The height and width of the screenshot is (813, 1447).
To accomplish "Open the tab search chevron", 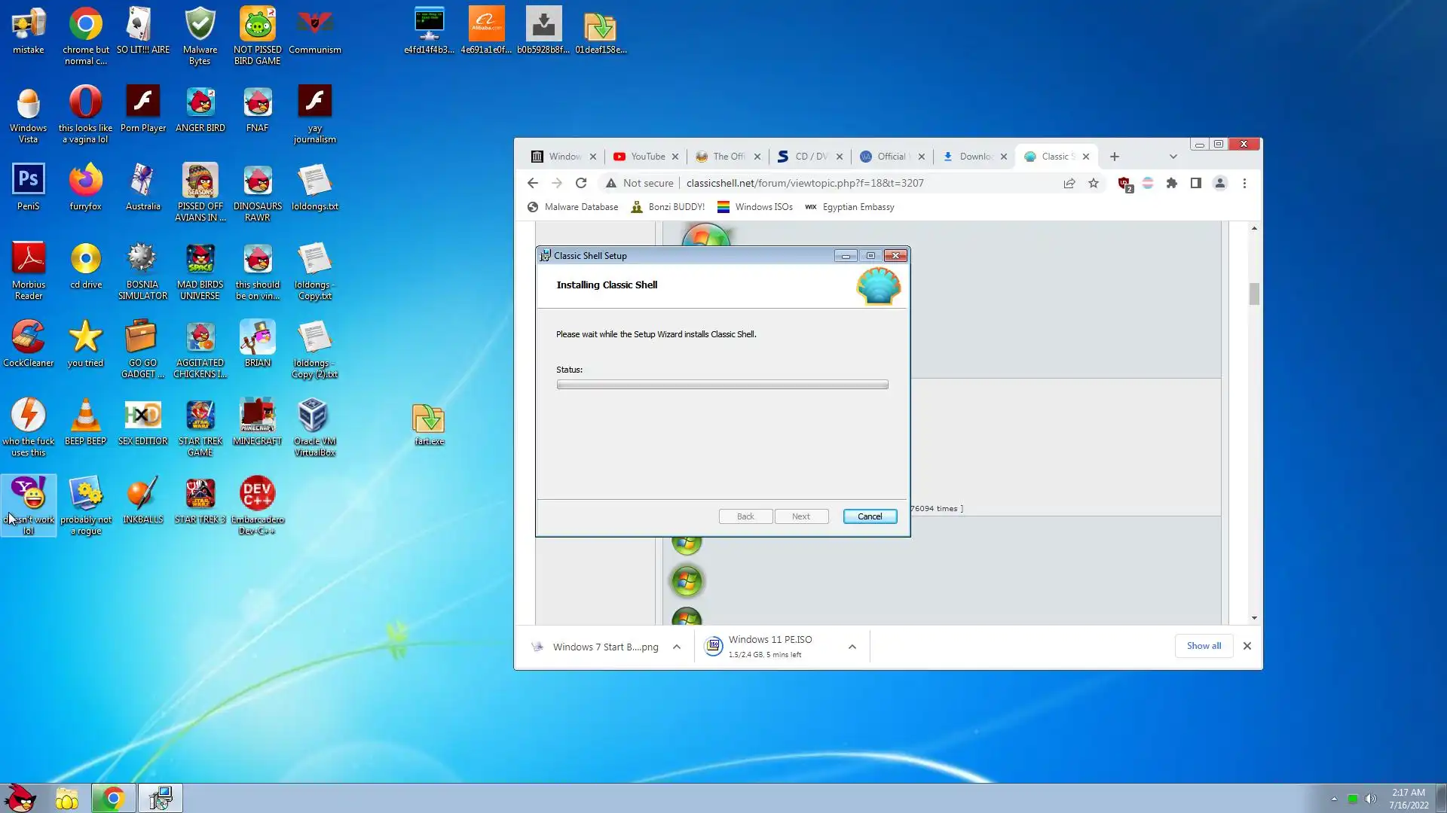I will 1173,157.
